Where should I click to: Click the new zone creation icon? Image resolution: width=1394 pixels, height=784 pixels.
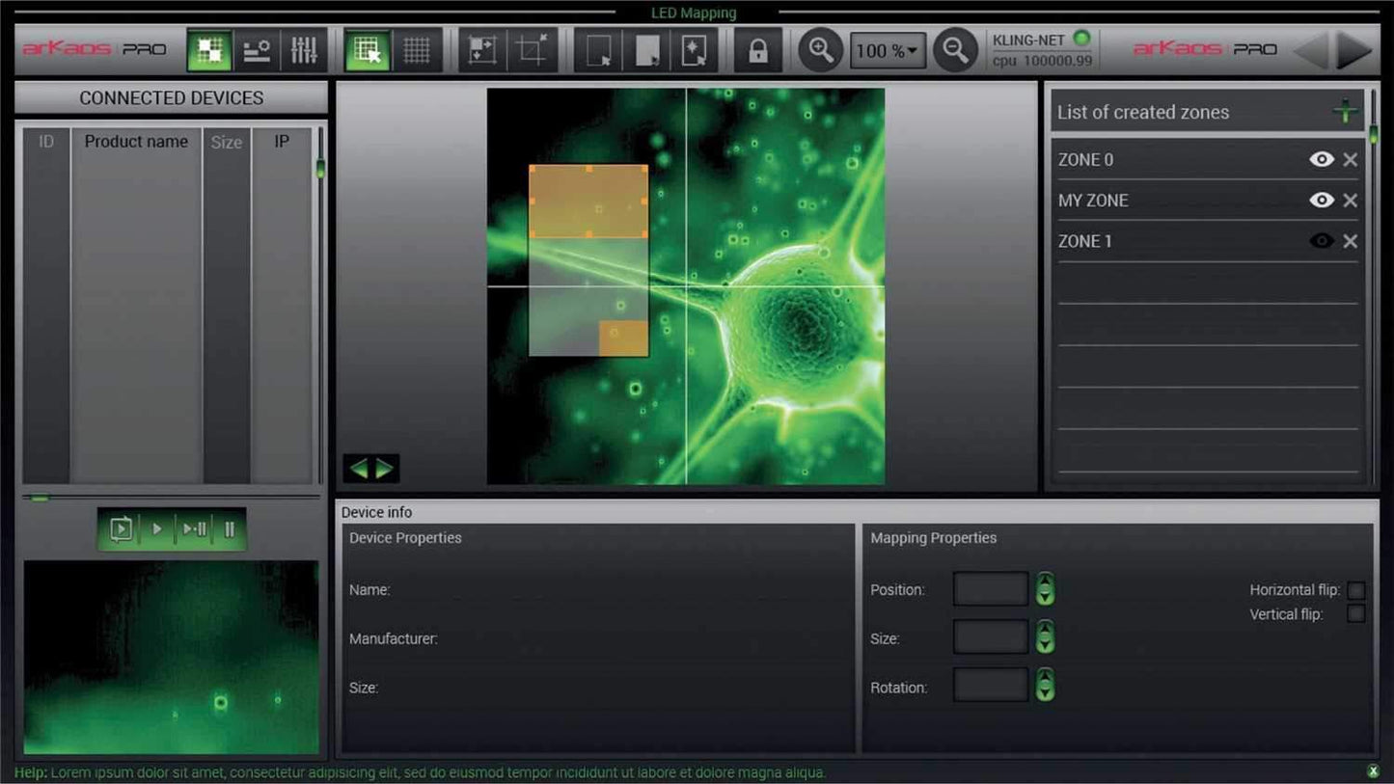(x=1345, y=111)
